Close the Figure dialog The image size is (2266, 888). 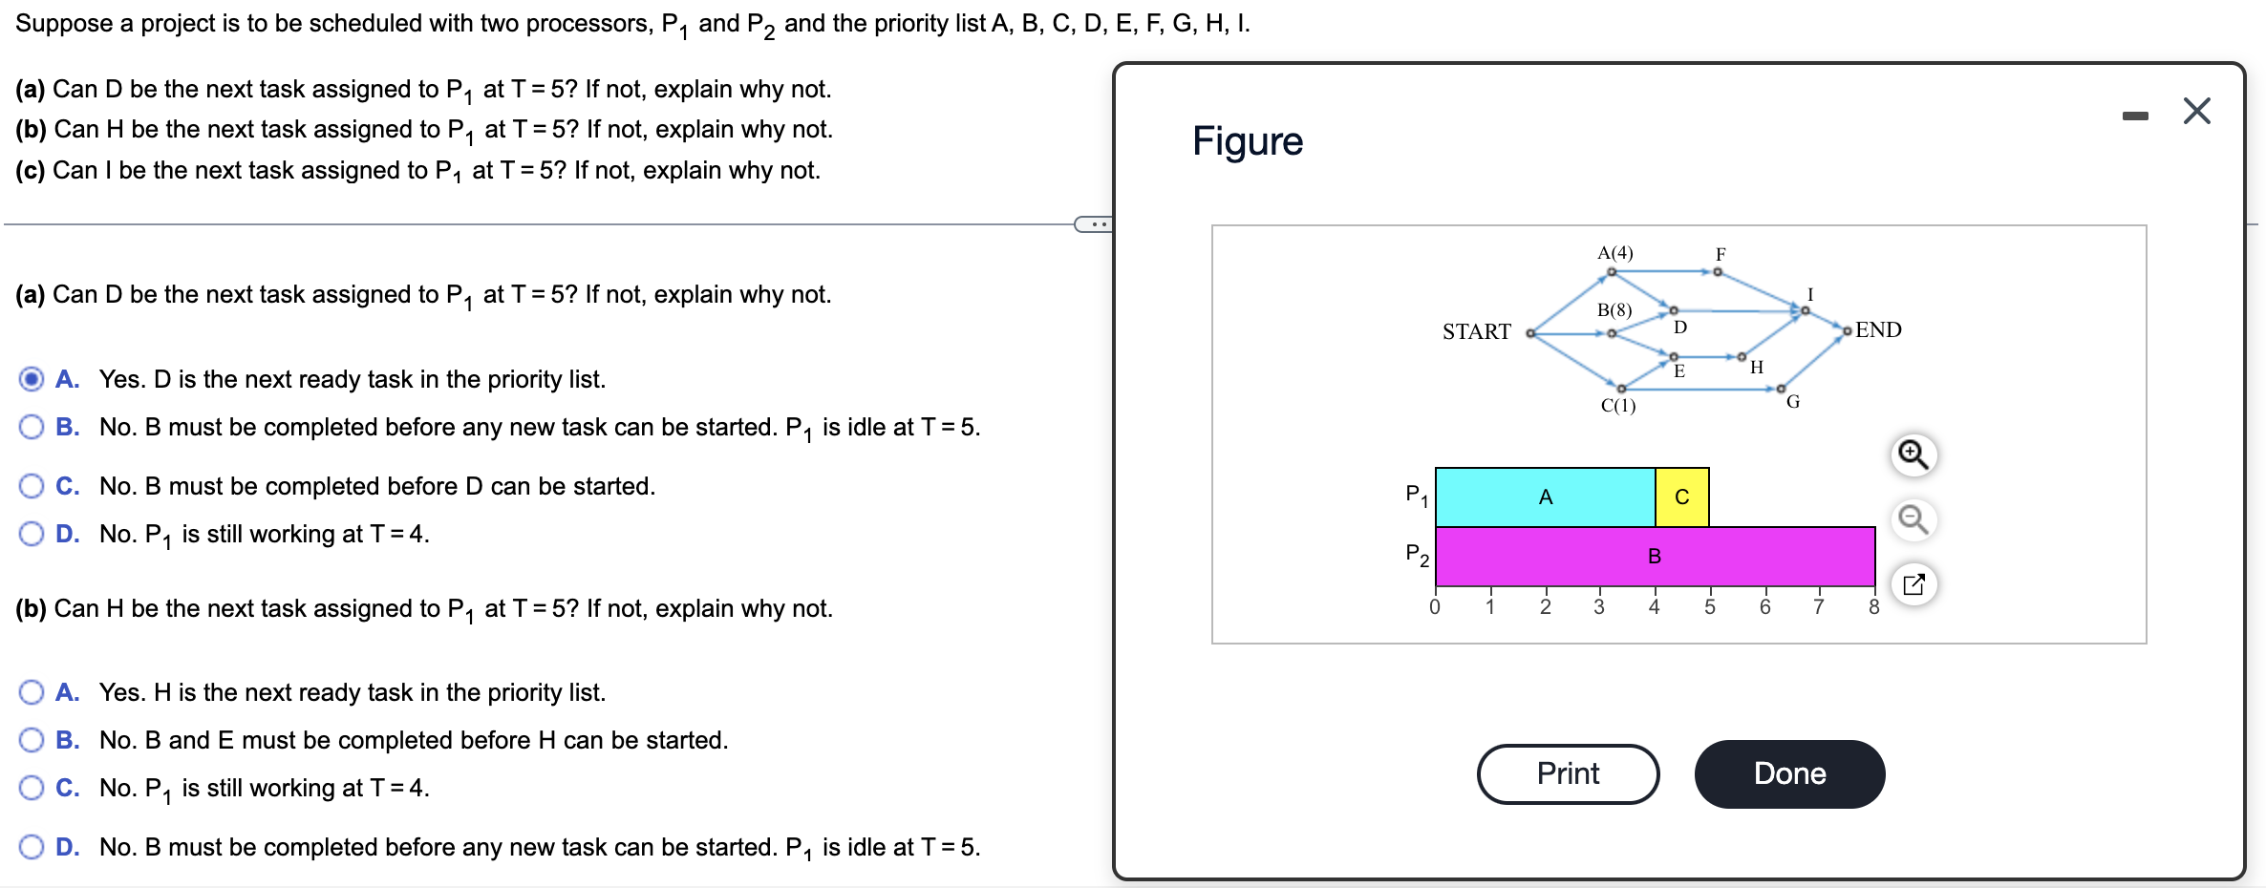[x=2195, y=110]
